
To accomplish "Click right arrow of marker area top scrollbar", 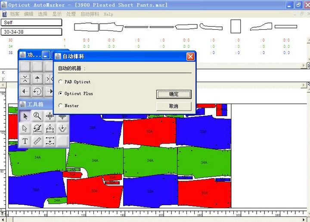I will click(304, 85).
